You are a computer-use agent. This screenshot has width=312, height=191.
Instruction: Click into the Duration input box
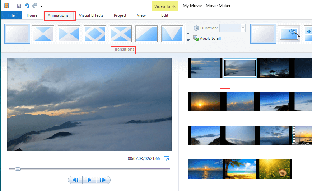pyautogui.click(x=230, y=28)
